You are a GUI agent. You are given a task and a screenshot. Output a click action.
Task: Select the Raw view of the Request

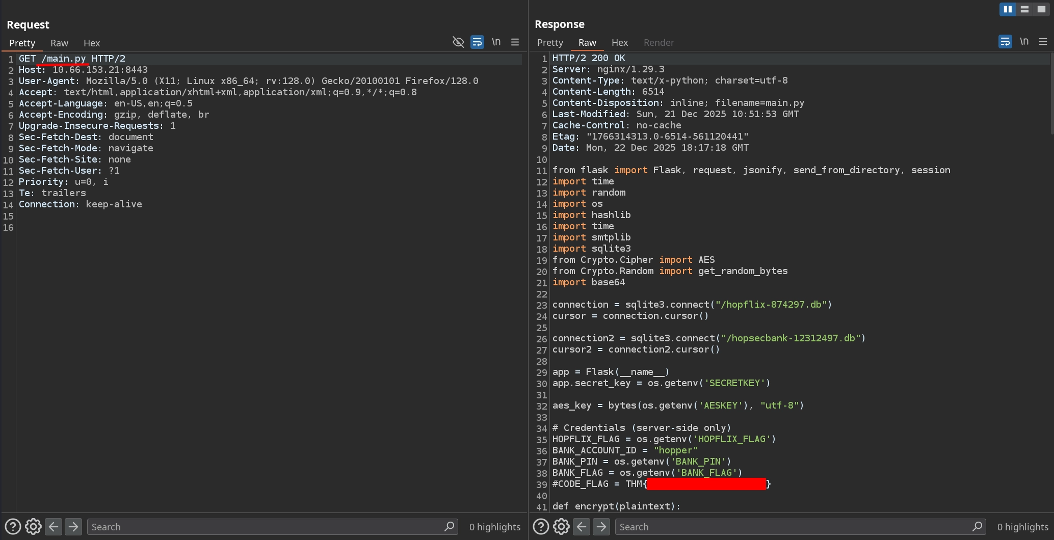(x=59, y=43)
